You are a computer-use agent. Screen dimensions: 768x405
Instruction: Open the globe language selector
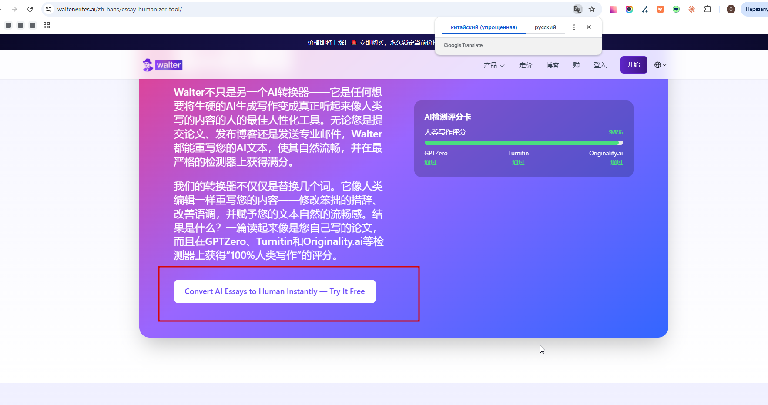(660, 65)
